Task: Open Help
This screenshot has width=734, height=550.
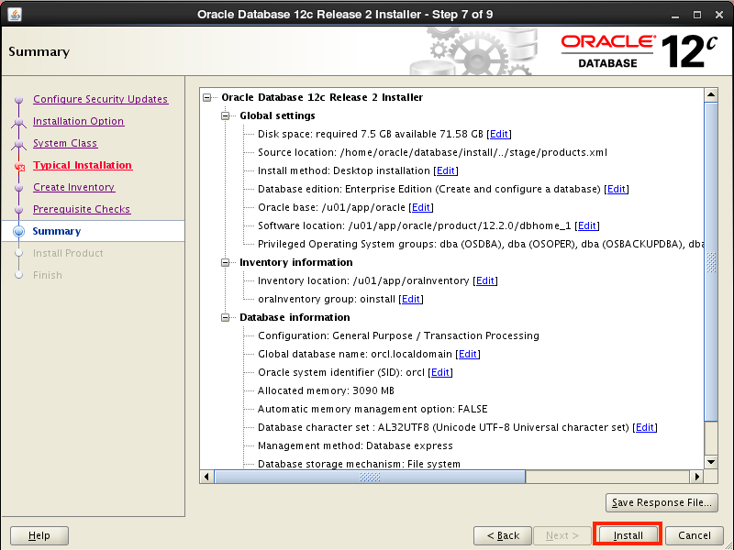Action: 39,535
